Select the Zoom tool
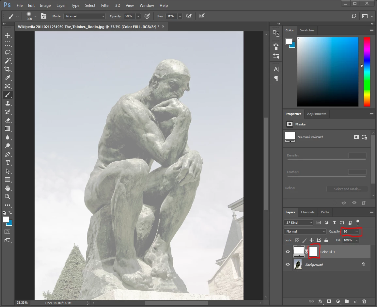This screenshot has height=307, width=377. tap(8, 197)
